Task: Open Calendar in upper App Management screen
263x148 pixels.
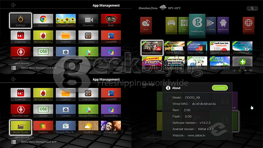Action: pyautogui.click(x=20, y=37)
